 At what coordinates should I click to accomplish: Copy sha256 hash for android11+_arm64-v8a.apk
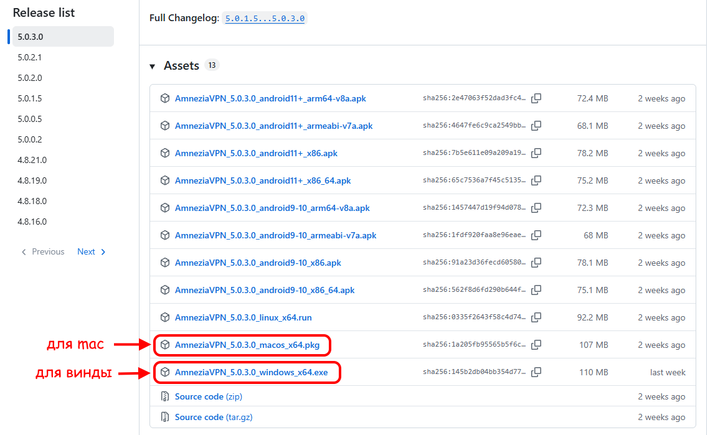[536, 98]
